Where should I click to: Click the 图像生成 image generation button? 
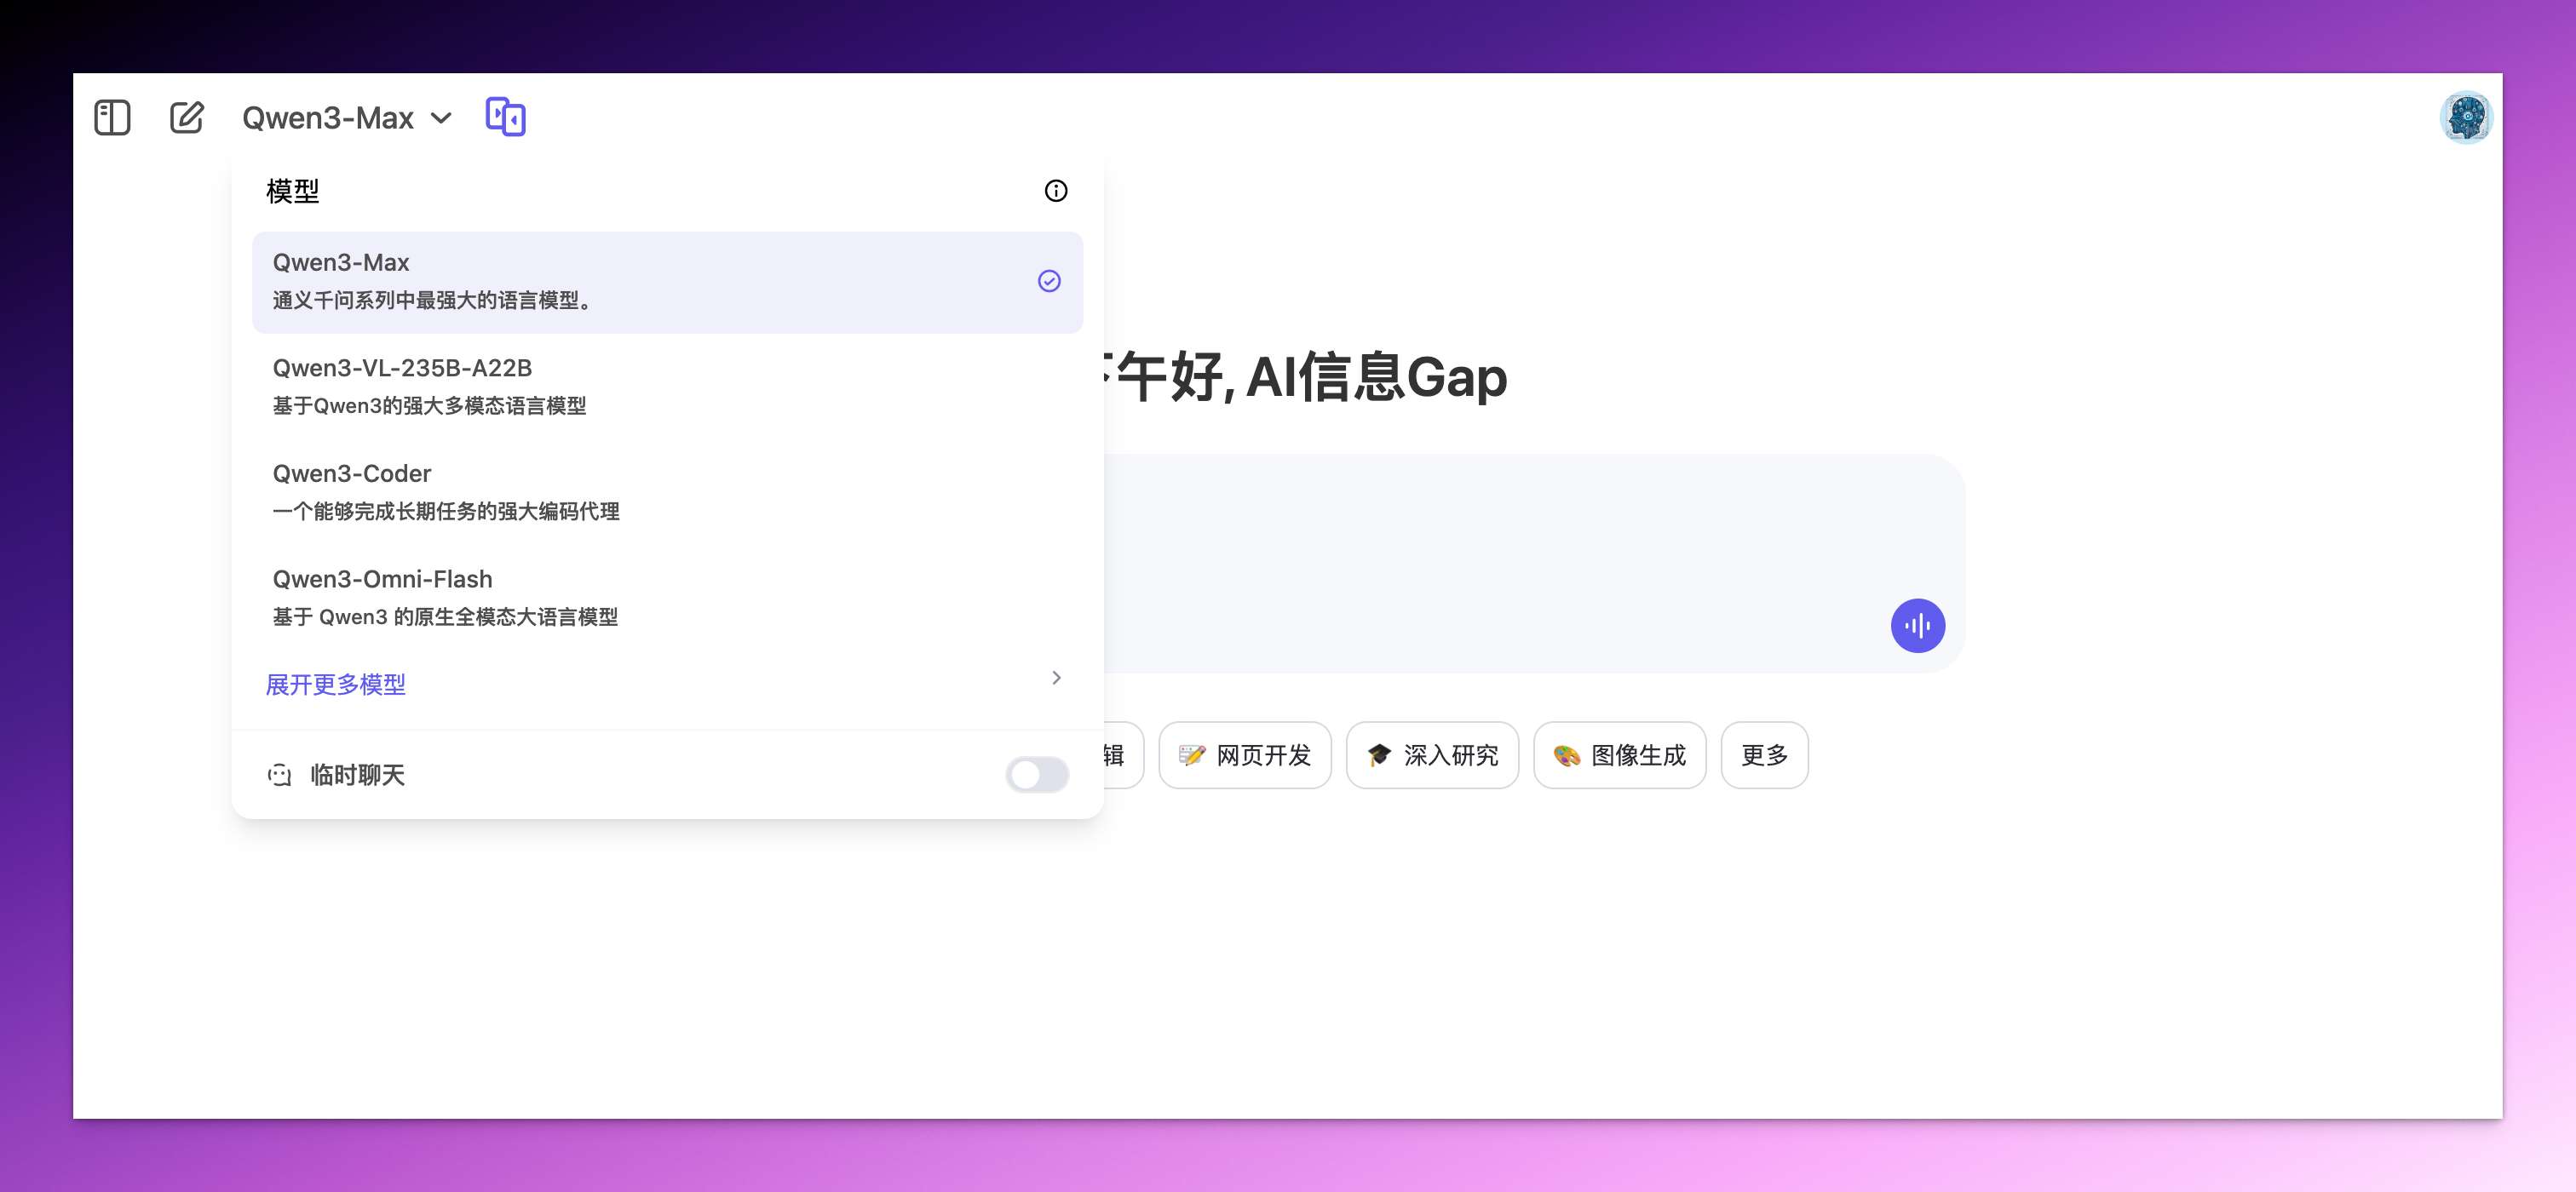pyautogui.click(x=1619, y=755)
